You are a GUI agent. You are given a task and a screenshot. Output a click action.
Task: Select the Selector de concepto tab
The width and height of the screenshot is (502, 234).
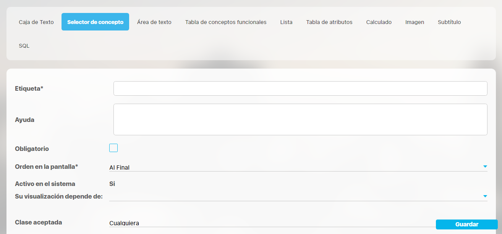95,22
